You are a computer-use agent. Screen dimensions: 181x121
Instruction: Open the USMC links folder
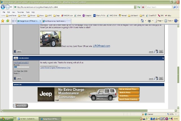(48, 16)
